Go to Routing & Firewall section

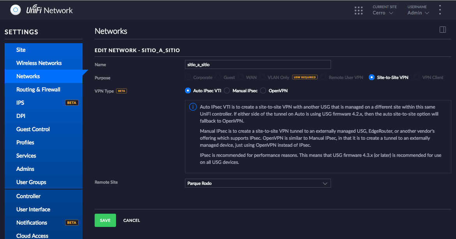pyautogui.click(x=38, y=90)
